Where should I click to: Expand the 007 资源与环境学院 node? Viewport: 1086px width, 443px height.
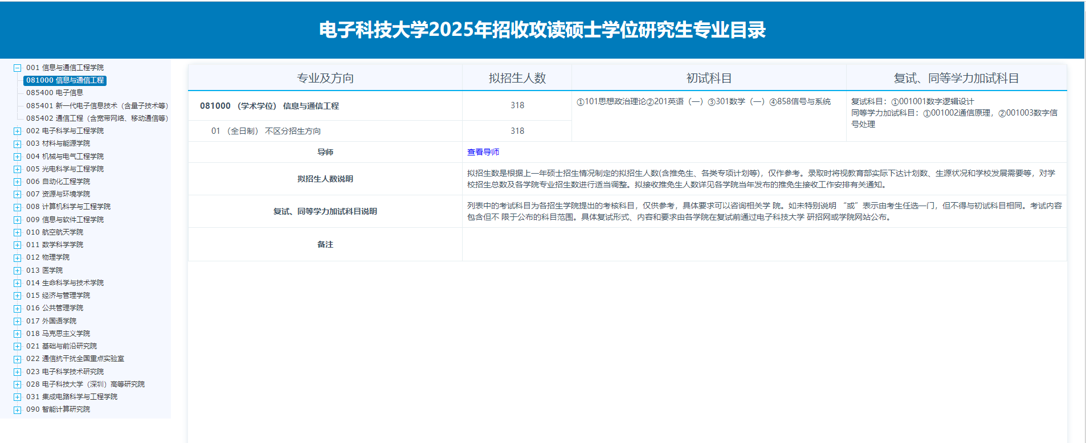coord(18,194)
